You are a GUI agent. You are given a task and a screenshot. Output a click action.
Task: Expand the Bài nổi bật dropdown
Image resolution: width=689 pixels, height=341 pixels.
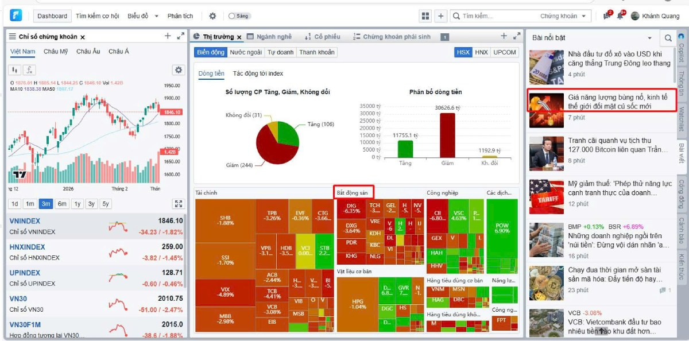(x=650, y=38)
